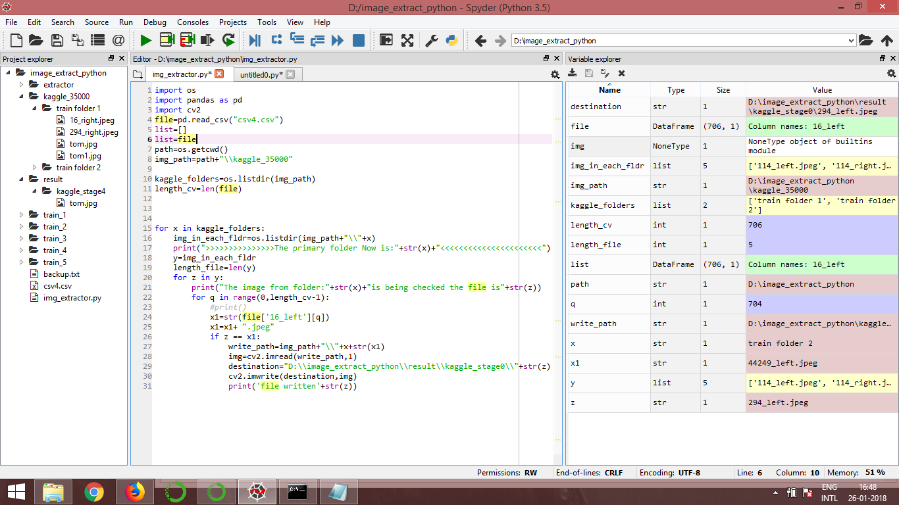Open the File menu

(x=11, y=22)
